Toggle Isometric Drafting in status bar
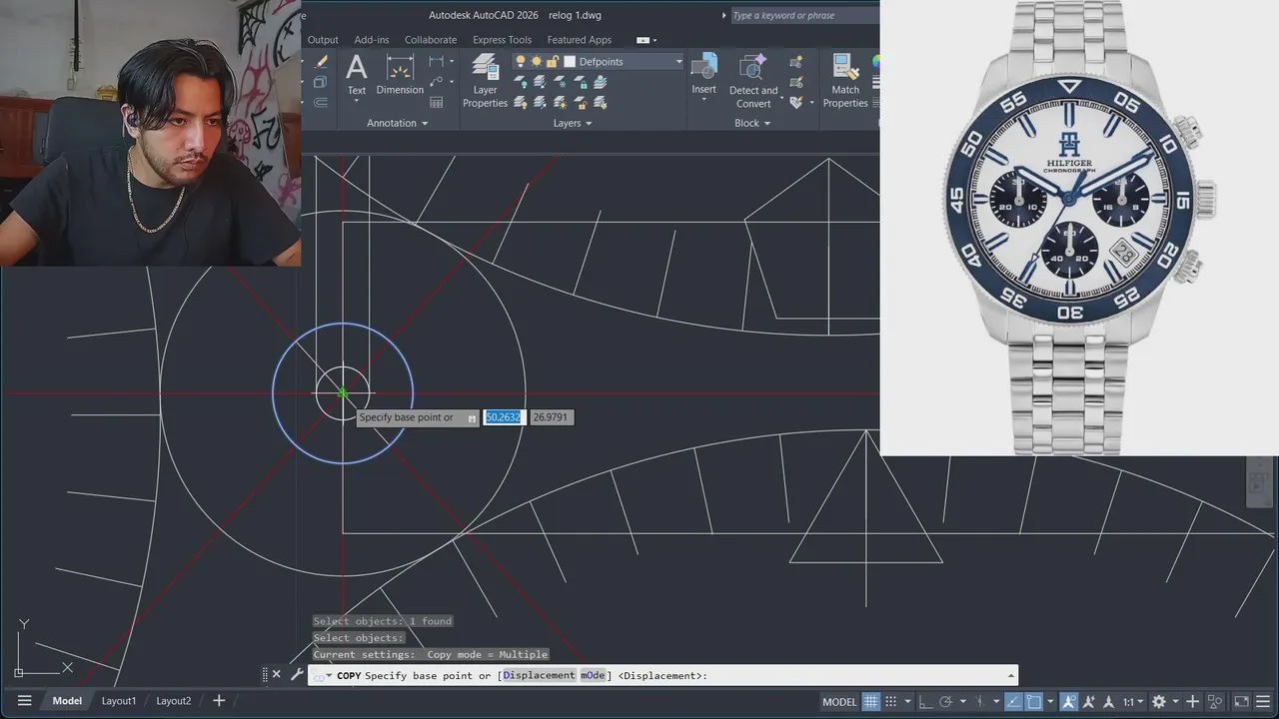The height and width of the screenshot is (719, 1279). pyautogui.click(x=979, y=701)
